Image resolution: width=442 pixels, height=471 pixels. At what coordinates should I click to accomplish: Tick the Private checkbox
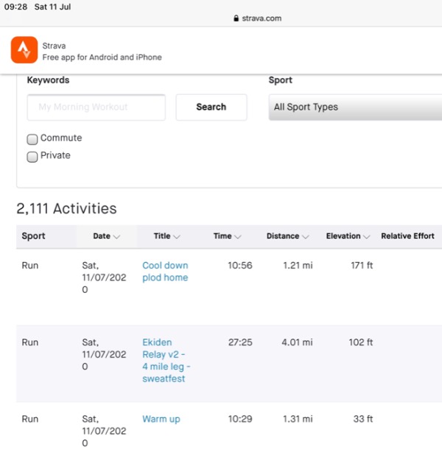(32, 157)
